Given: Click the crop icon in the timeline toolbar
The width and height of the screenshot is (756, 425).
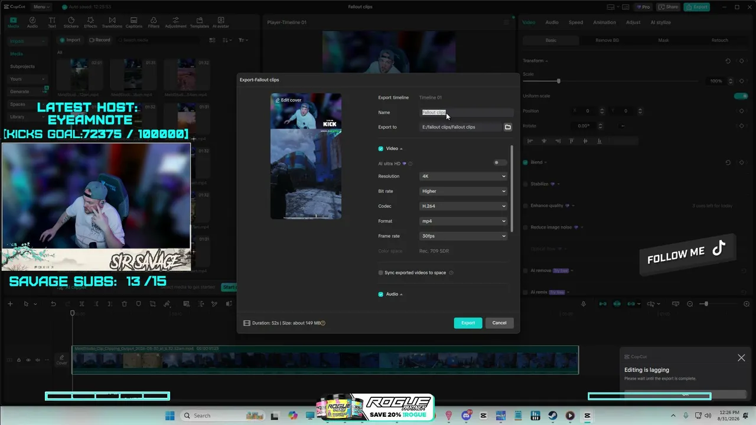Looking at the screenshot, I should [x=152, y=304].
